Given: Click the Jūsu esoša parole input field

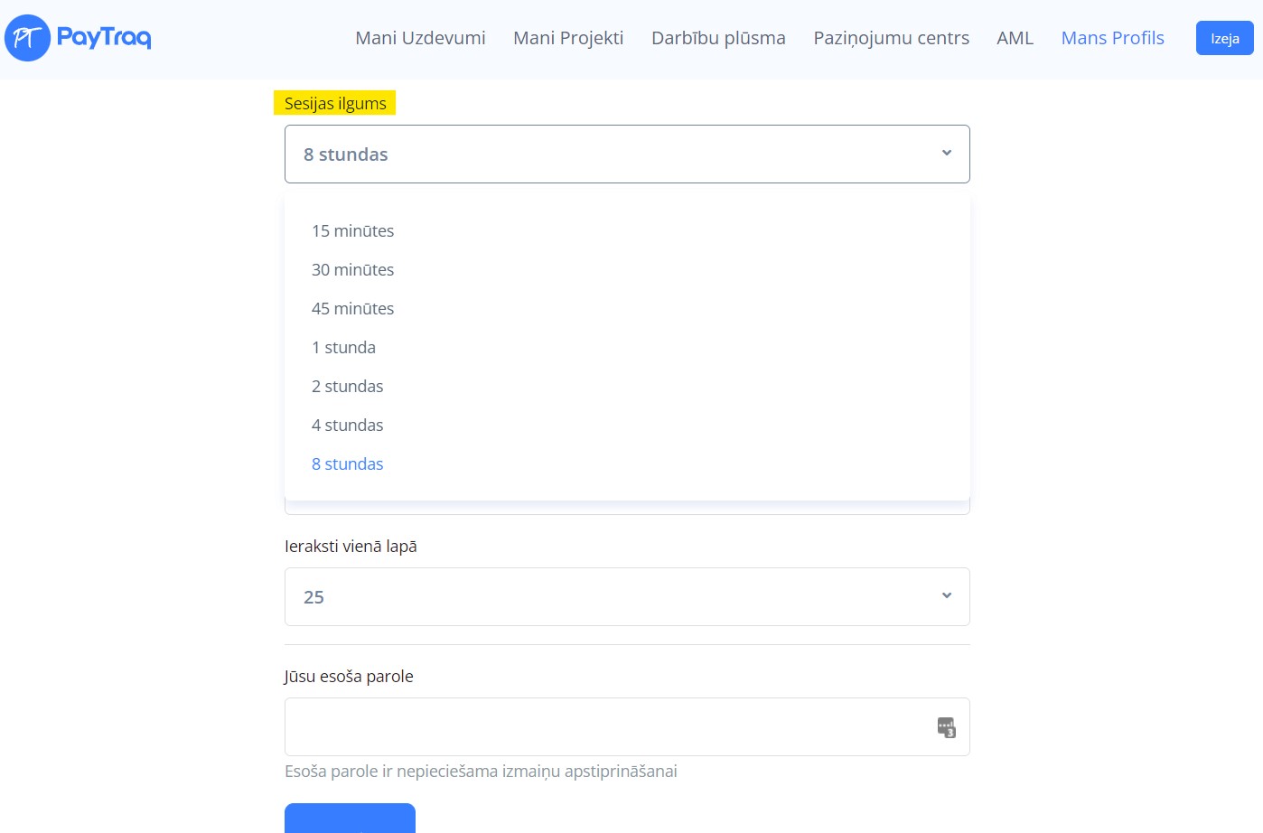Looking at the screenshot, I should (605, 727).
